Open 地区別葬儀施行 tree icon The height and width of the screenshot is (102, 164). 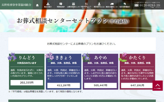pyautogui.click(x=125, y=4)
